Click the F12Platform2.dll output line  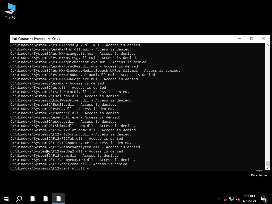coord(74,130)
